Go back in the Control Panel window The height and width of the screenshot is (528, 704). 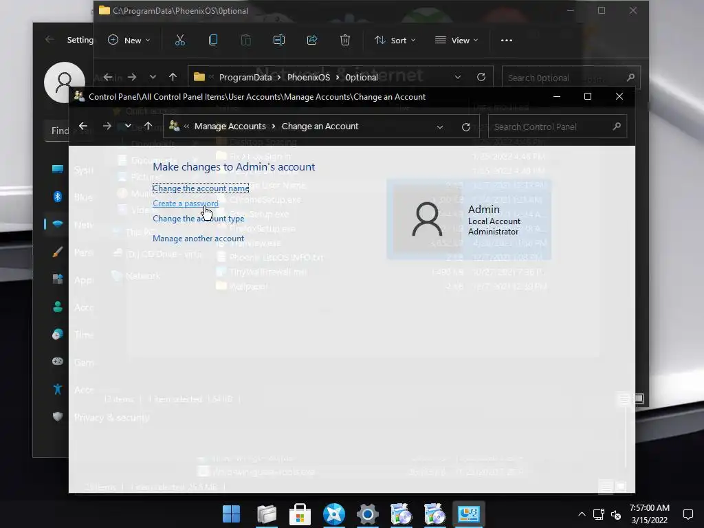tap(83, 126)
